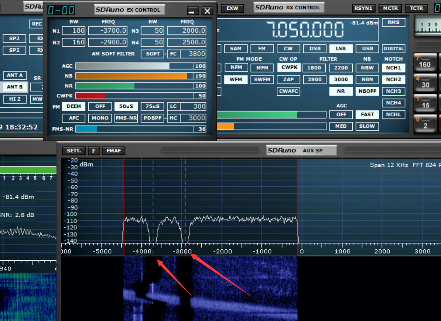Toggle MONO audio in EX Control
This screenshot has height=321, width=441.
pyautogui.click(x=100, y=118)
